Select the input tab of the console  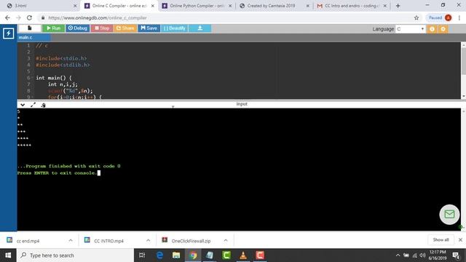242,104
